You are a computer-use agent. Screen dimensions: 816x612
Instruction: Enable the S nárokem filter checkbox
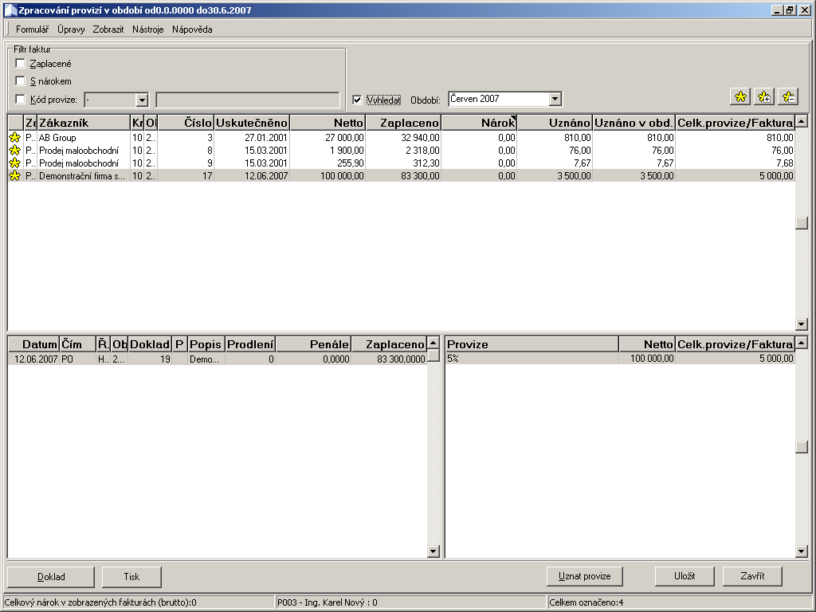point(20,80)
